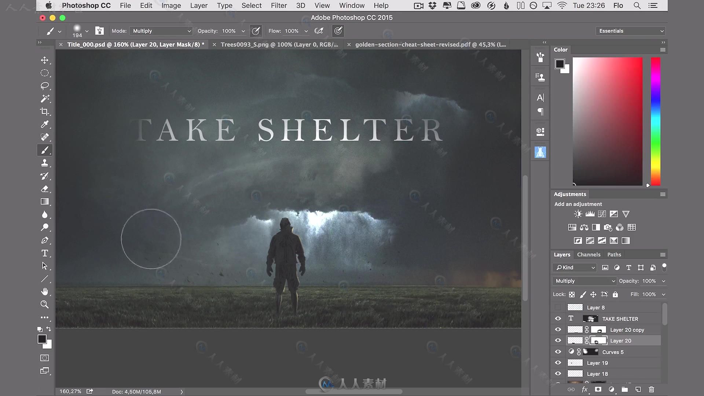Open the Filter menu

click(x=279, y=5)
